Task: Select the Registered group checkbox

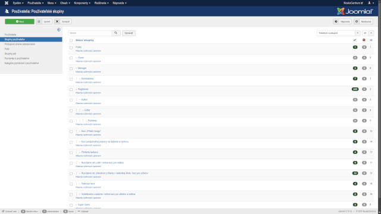Action: 71,90
